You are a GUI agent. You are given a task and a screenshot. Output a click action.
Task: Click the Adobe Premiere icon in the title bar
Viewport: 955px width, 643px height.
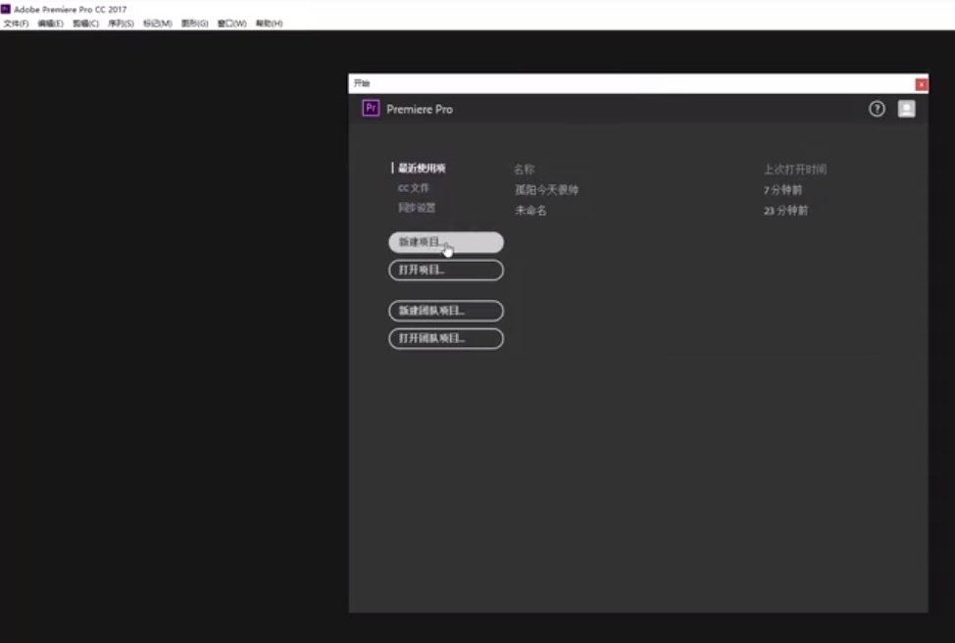click(x=8, y=7)
